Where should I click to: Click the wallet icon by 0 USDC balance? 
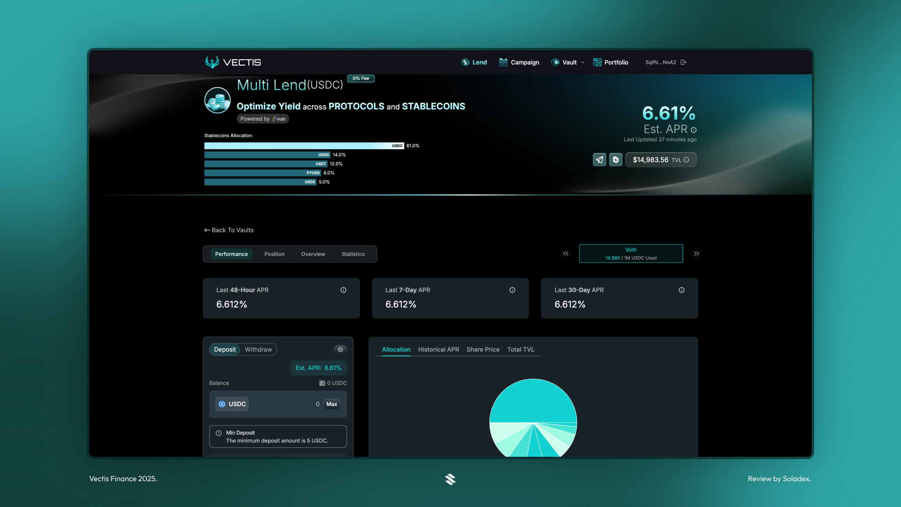[x=322, y=383]
